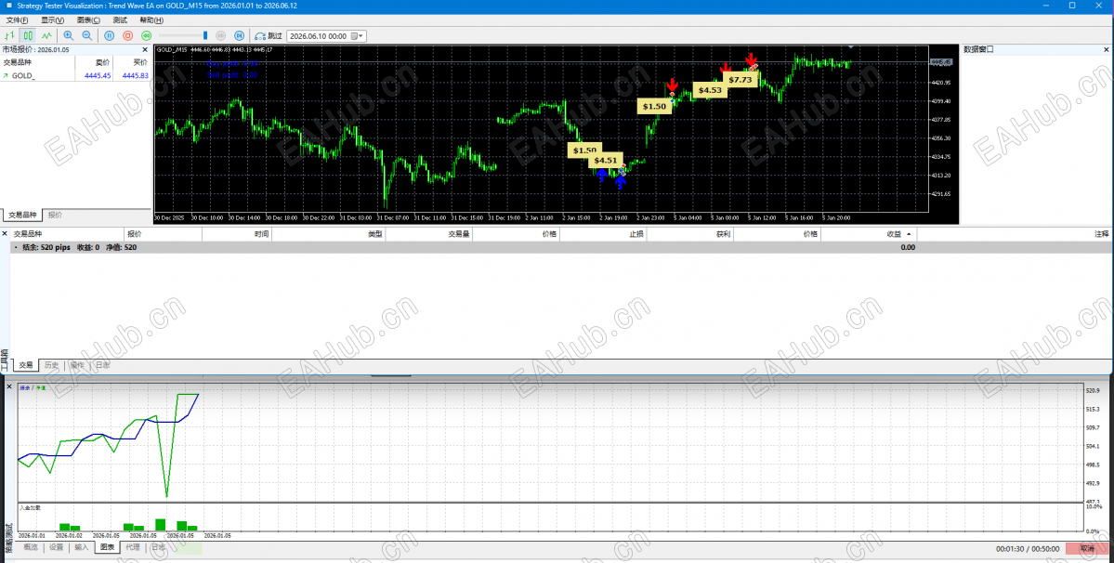Click the tester progress timer 00:01:30 / 00:50:00
This screenshot has width=1114, height=563.
coord(1028,549)
